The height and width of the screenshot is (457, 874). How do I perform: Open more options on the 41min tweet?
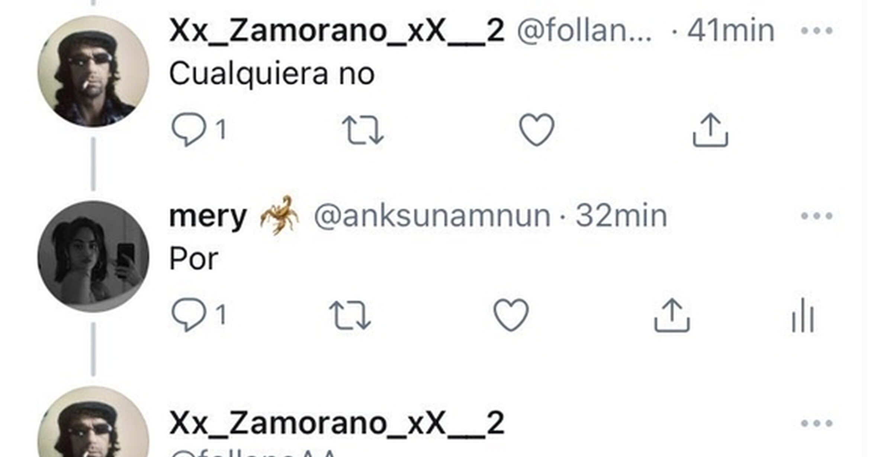(817, 30)
